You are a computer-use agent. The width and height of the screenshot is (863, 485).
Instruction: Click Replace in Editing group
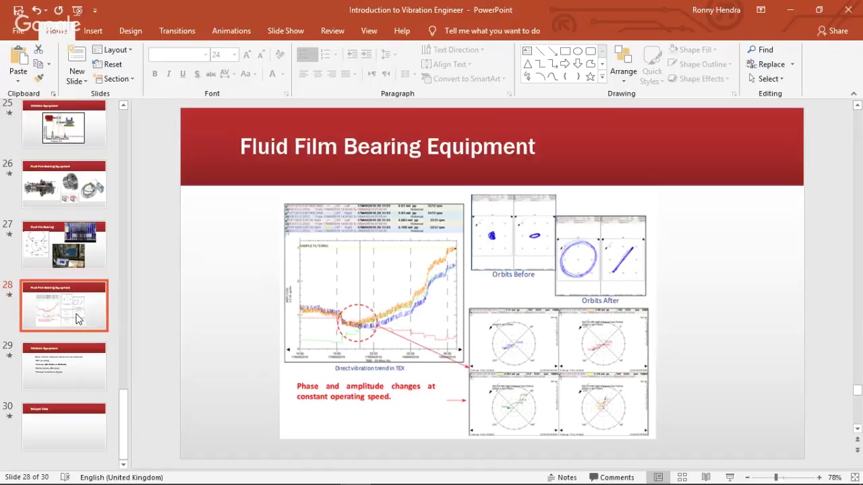(765, 64)
